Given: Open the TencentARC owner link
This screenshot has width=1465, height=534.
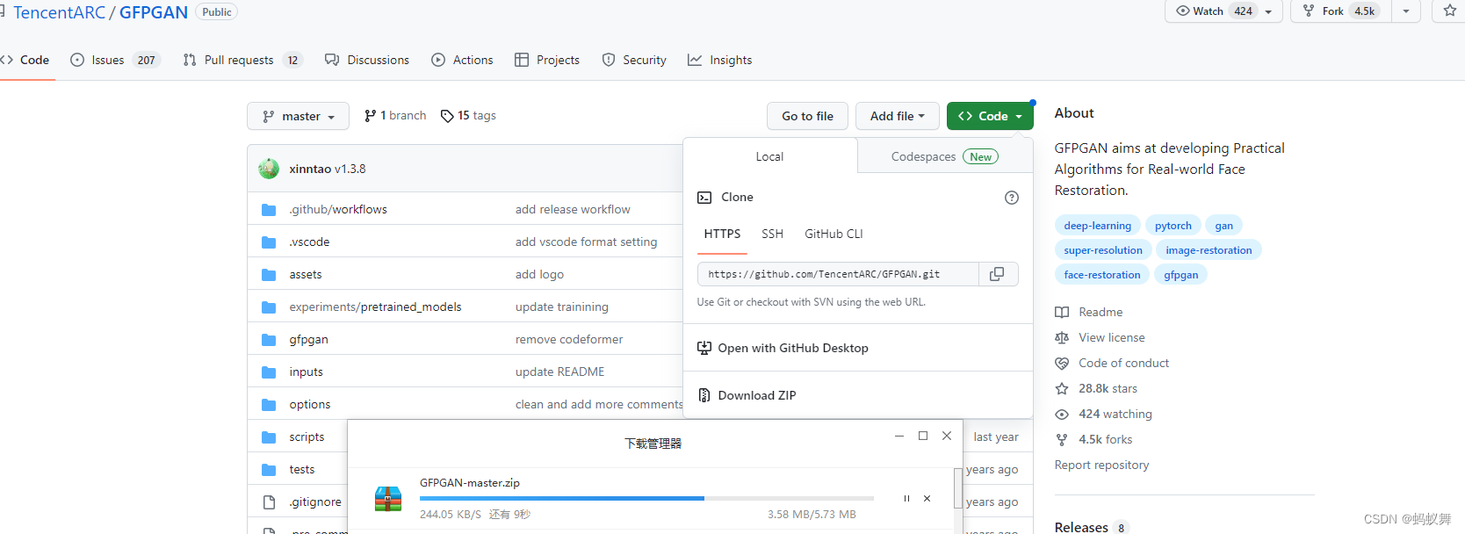Looking at the screenshot, I should pos(59,12).
